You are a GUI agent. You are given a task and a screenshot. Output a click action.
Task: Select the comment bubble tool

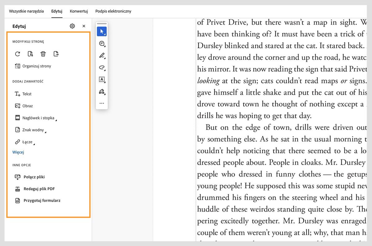102,44
